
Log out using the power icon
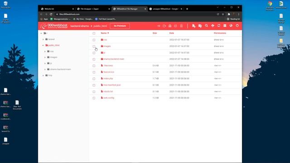coord(237,26)
